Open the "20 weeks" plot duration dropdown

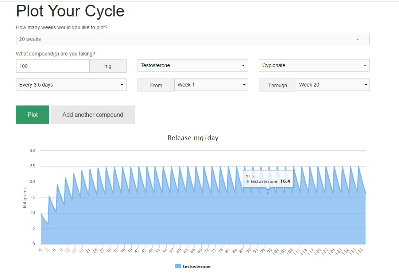(193, 39)
